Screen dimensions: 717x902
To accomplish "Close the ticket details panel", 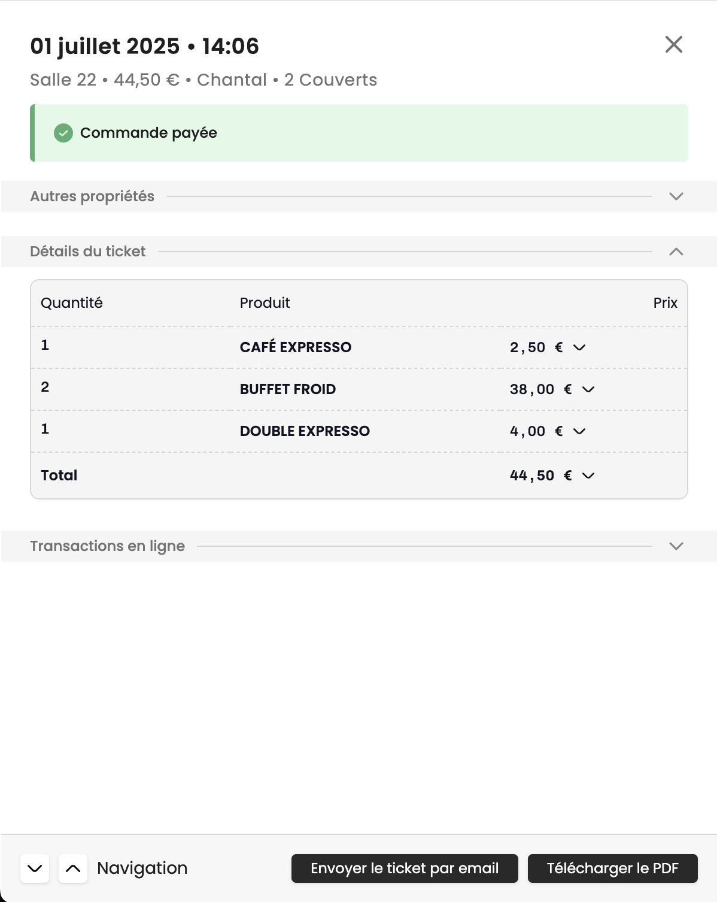I will [674, 44].
